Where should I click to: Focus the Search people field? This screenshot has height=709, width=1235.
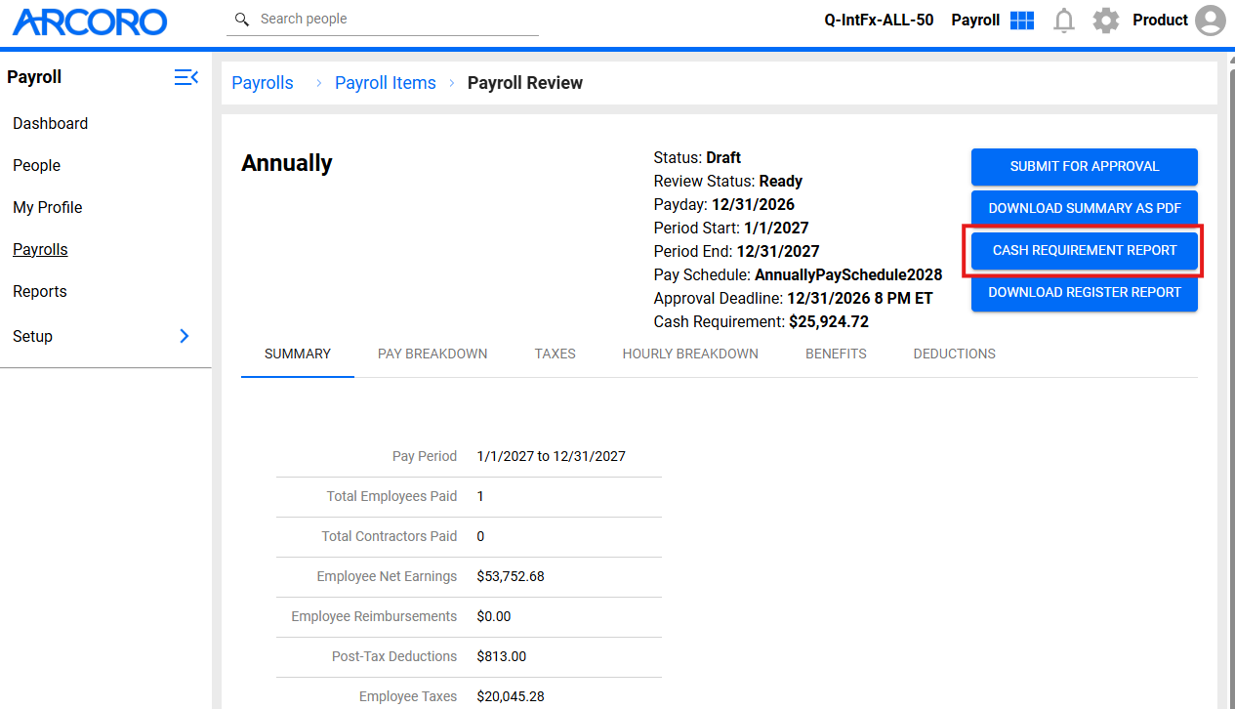pos(383,20)
